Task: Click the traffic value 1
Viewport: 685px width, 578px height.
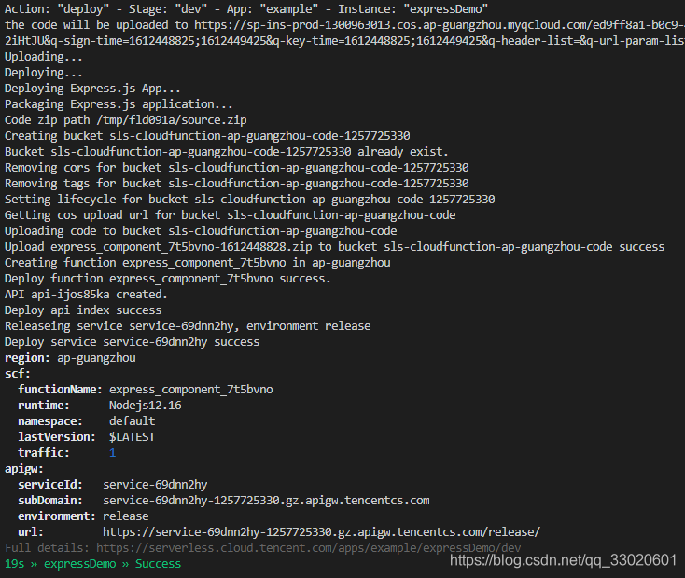Action: (x=112, y=453)
